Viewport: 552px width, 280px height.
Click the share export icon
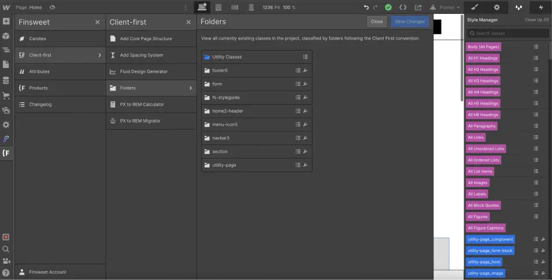point(418,8)
